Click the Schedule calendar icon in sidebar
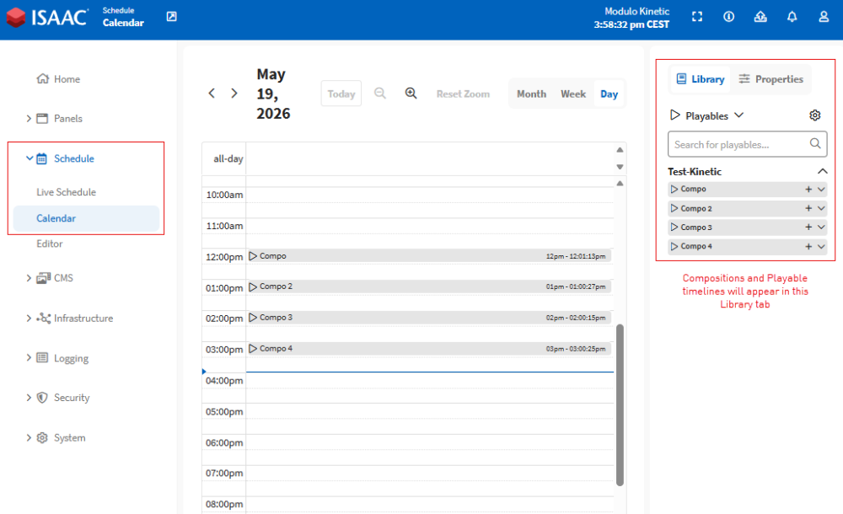Screen dimensions: 843x514 click(x=41, y=158)
